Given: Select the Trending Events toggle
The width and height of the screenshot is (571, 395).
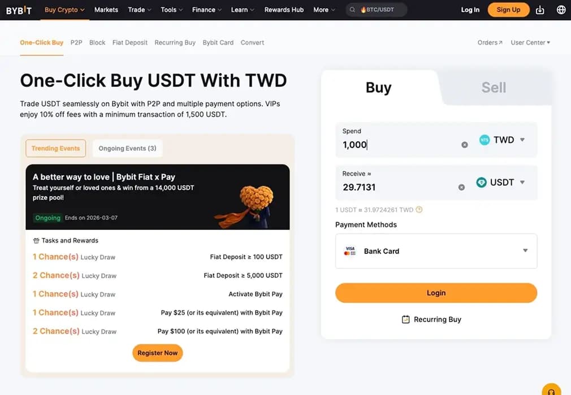Looking at the screenshot, I should point(55,148).
